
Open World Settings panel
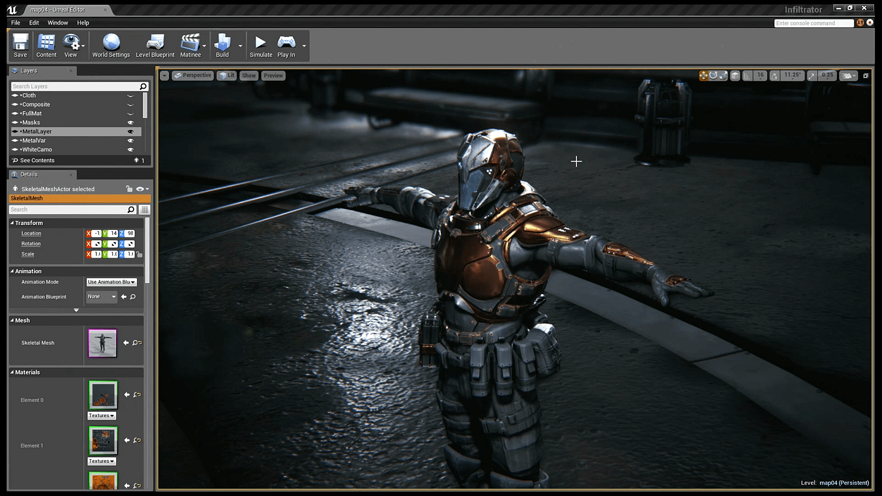(x=111, y=45)
